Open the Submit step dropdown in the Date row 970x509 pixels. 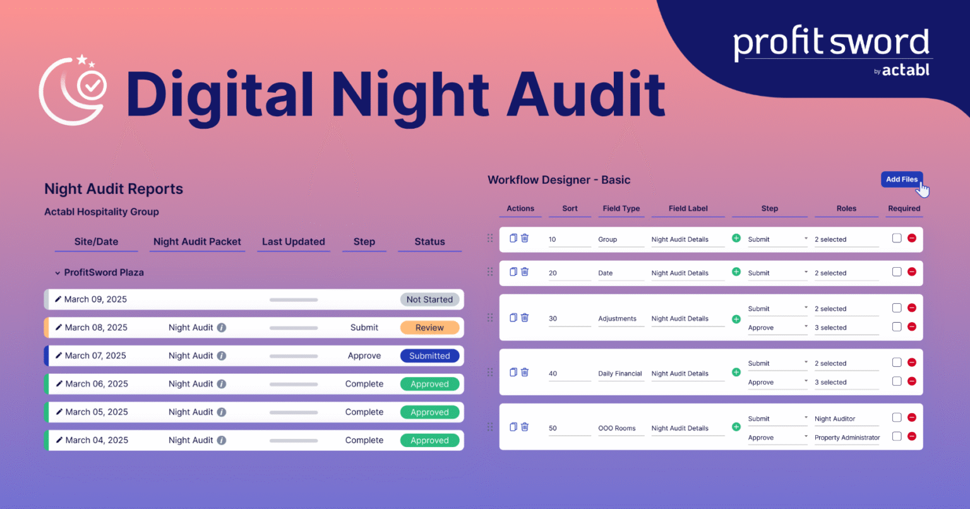pyautogui.click(x=777, y=272)
